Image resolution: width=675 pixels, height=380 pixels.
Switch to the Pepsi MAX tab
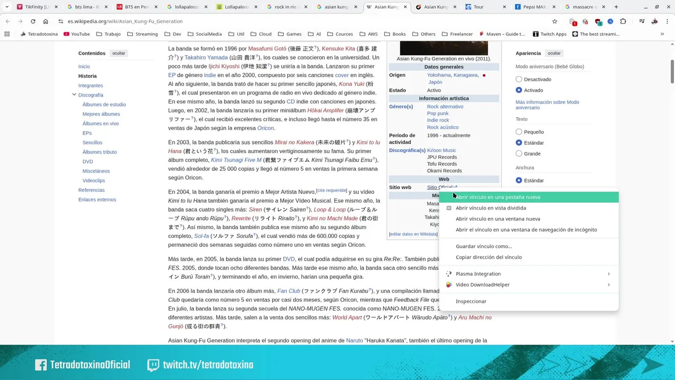pos(534,7)
